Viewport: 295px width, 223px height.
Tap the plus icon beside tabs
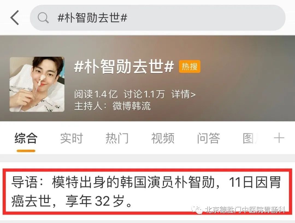click(279, 138)
